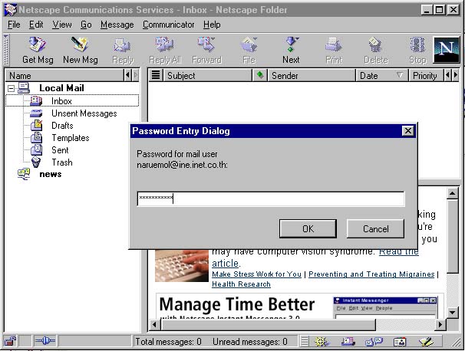Image resolution: width=465 pixels, height=351 pixels.
Task: Click the news server icon
Action: 24,174
